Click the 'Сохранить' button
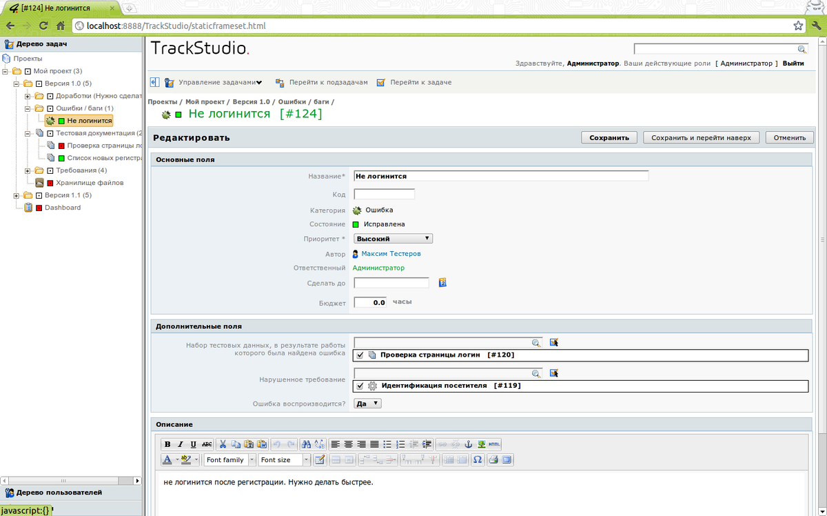 (x=609, y=137)
